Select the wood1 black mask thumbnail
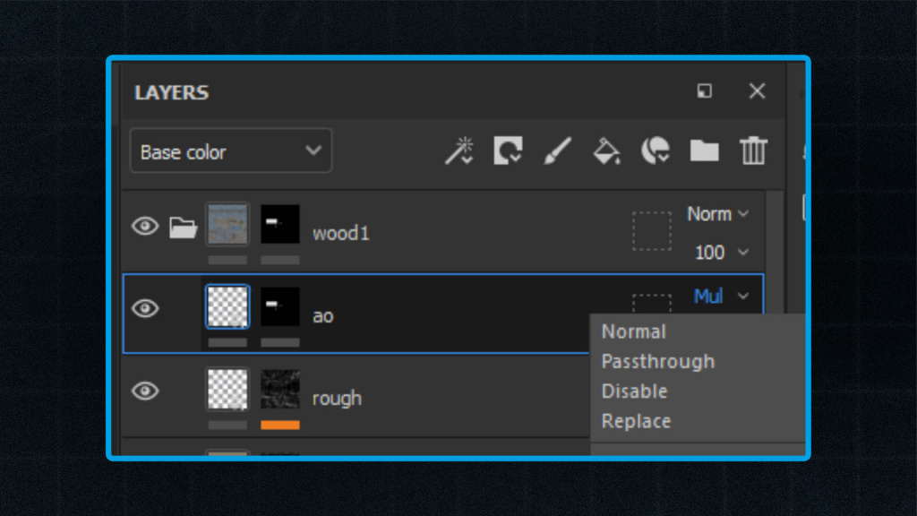The height and width of the screenshot is (516, 917). [280, 224]
